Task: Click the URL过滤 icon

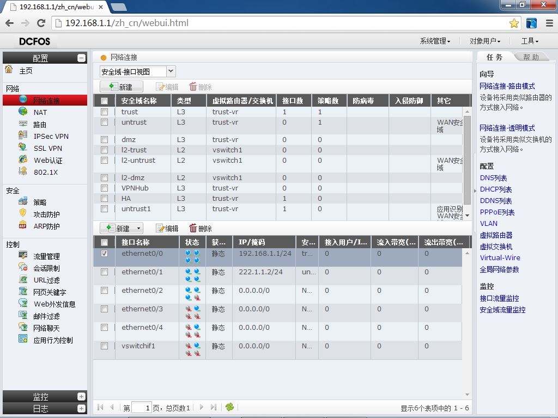Action: pyautogui.click(x=23, y=279)
